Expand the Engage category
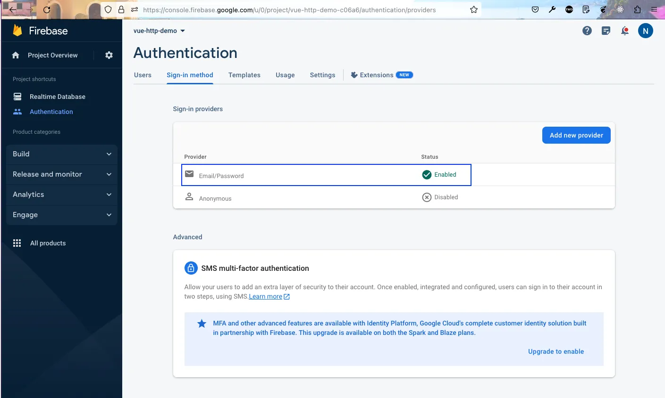Viewport: 665px width, 398px height. coord(62,215)
